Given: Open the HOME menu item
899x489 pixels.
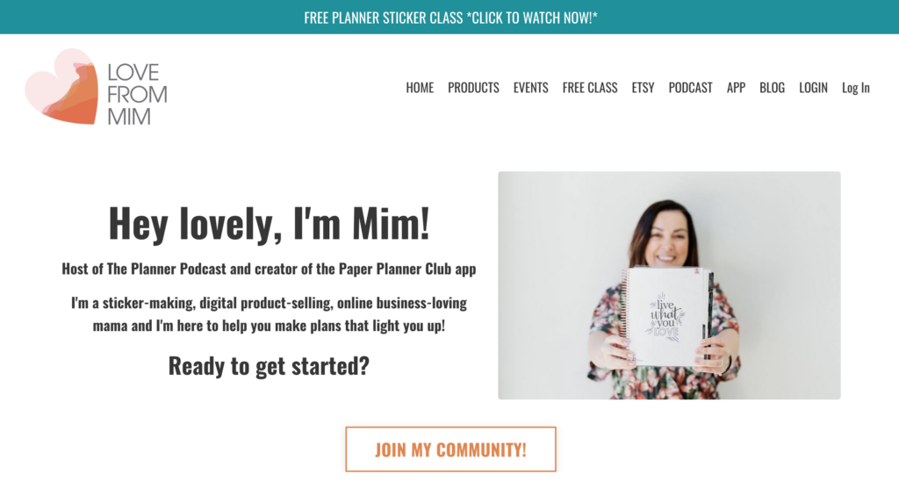Looking at the screenshot, I should pos(420,88).
